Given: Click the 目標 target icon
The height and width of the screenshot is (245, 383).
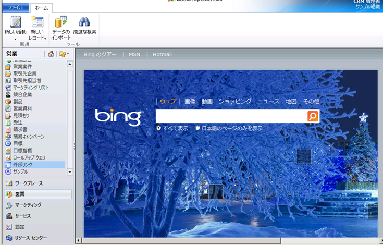Looking at the screenshot, I should (8, 143).
